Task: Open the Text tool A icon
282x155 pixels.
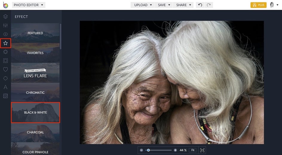Action: [5, 87]
